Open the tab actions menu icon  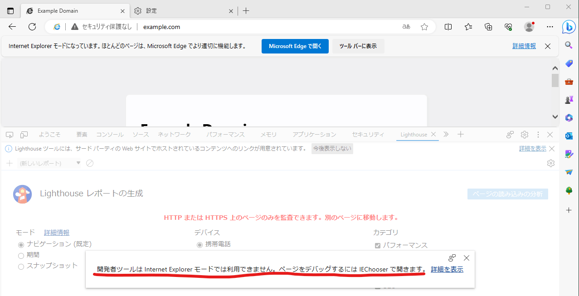[10, 10]
